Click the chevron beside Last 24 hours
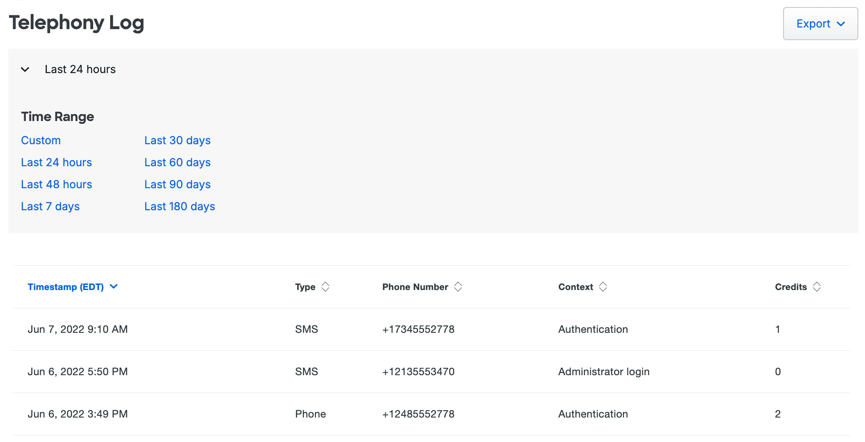The width and height of the screenshot is (865, 442). coord(25,69)
